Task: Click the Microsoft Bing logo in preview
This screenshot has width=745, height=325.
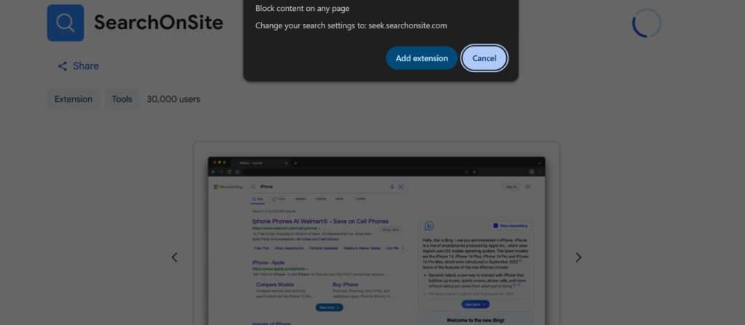Action: click(x=228, y=187)
